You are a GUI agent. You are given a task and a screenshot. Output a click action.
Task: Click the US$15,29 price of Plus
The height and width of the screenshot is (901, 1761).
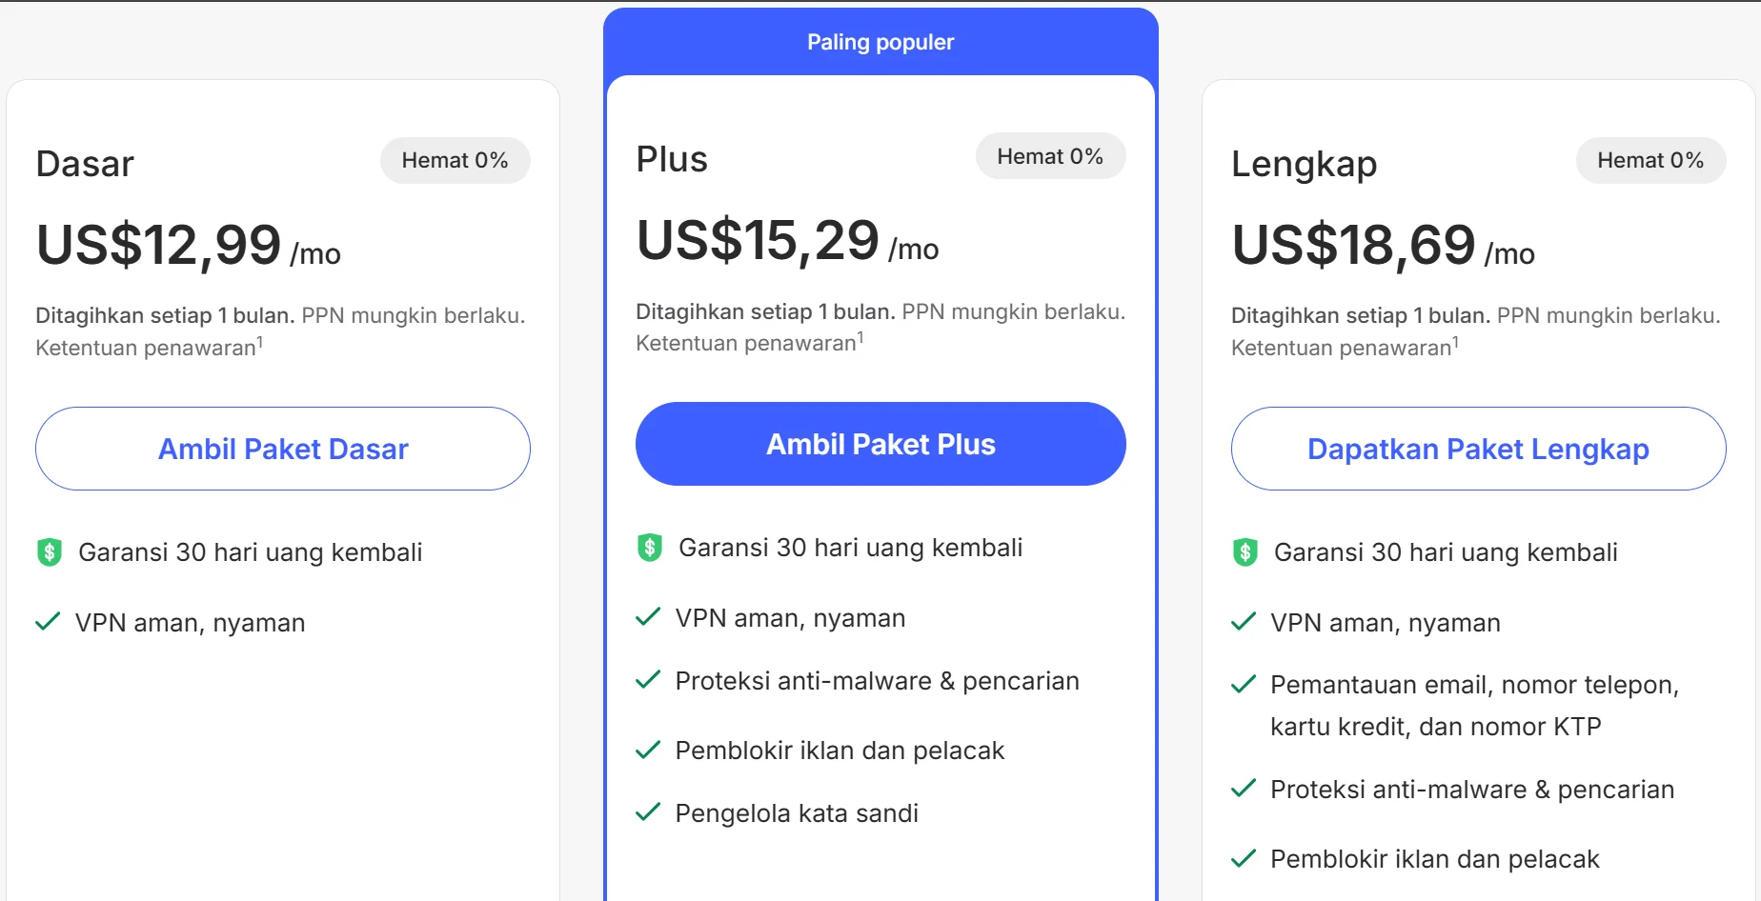(x=759, y=240)
